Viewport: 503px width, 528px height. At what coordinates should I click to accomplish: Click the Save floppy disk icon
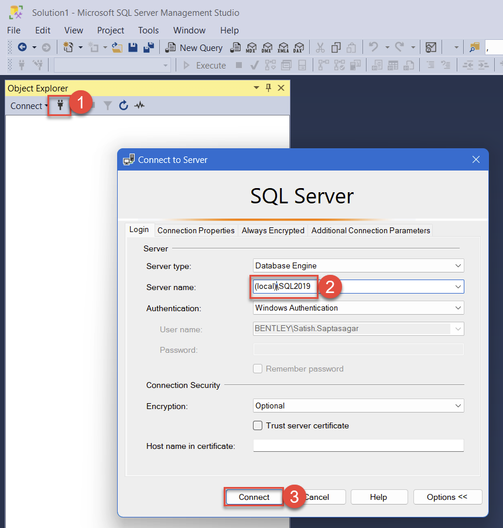point(133,47)
